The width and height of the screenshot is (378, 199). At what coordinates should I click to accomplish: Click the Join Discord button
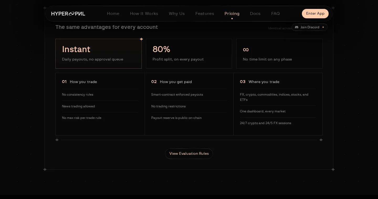[310, 27]
